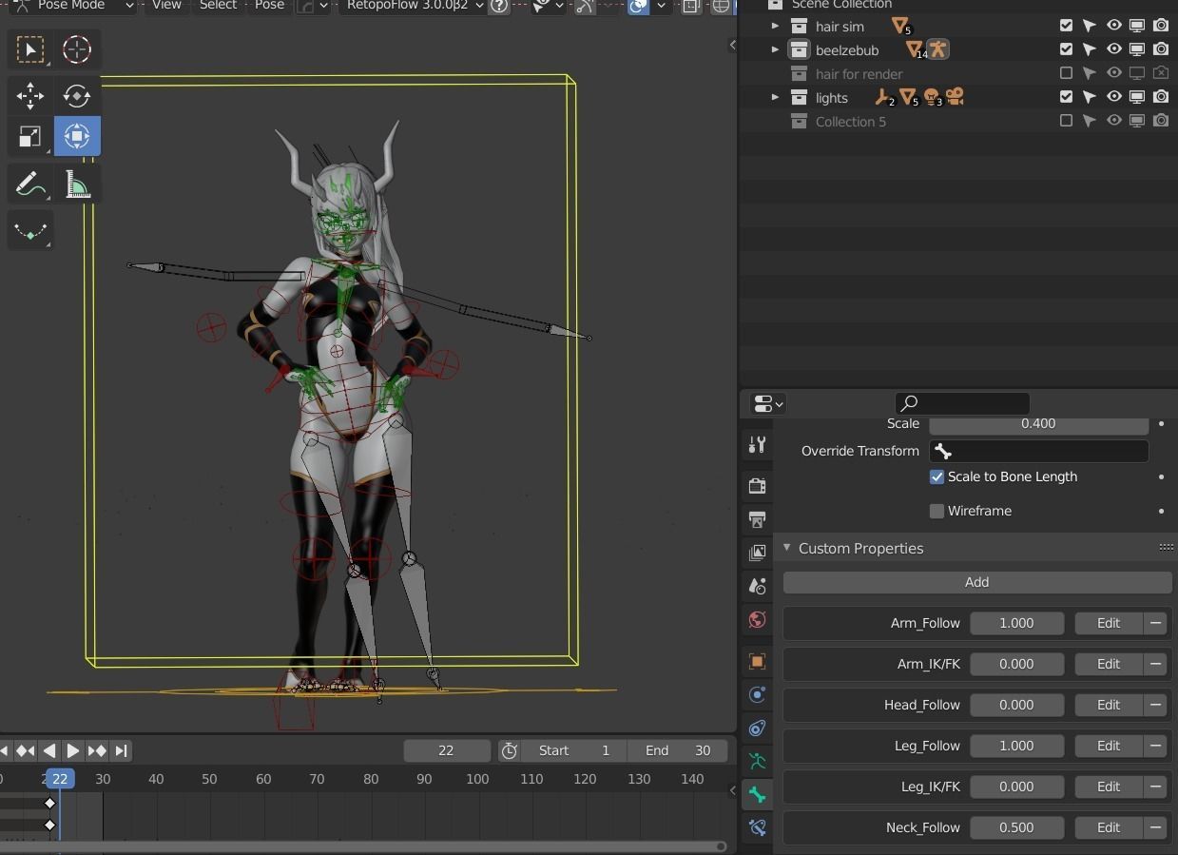Click the RetopoFlow help question icon
This screenshot has height=855, width=1178.
498,6
